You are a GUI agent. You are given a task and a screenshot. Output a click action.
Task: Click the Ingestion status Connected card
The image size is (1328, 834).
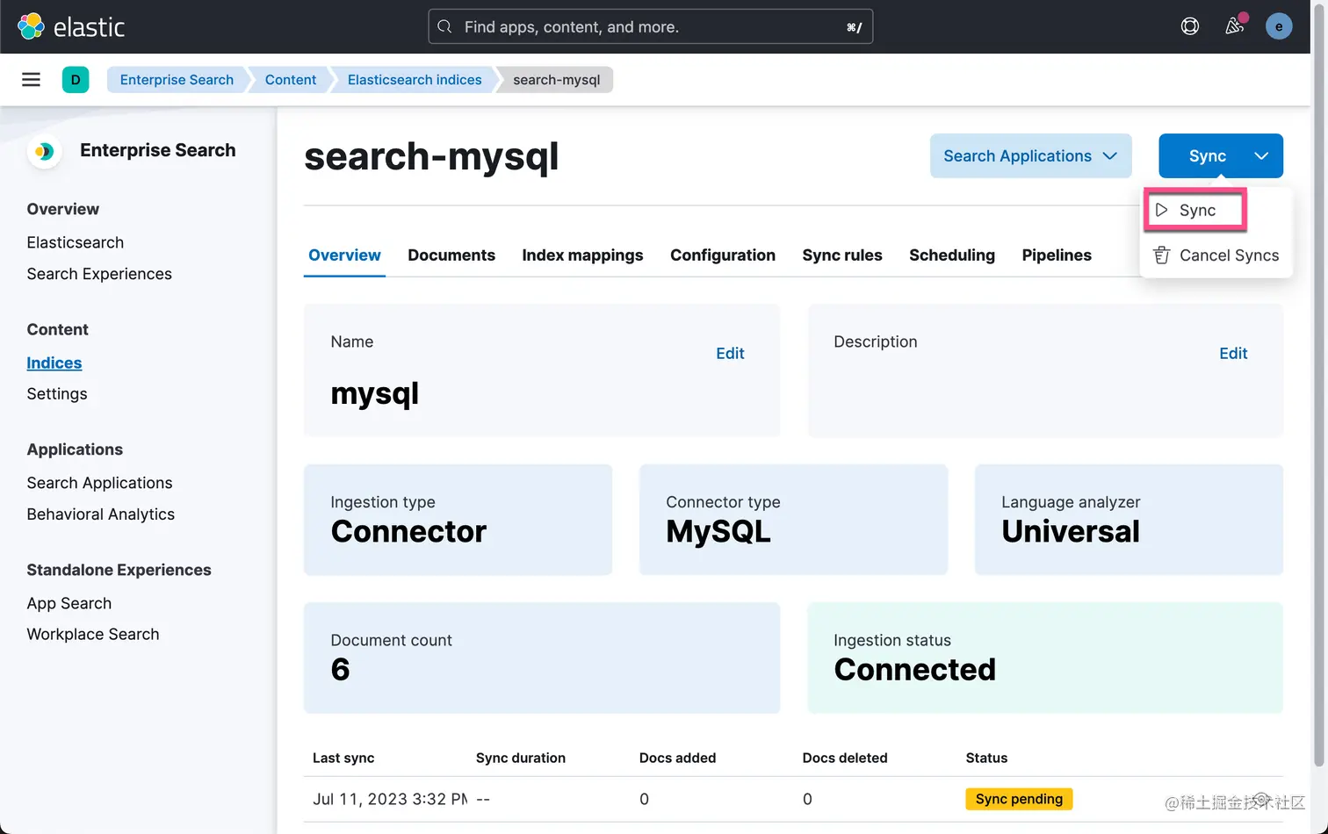click(1045, 658)
